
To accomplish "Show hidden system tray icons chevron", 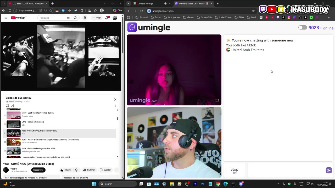I will click(x=278, y=184).
